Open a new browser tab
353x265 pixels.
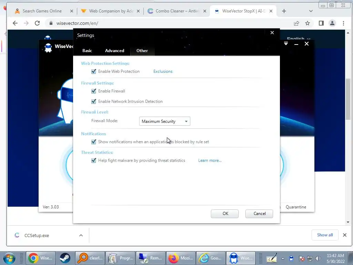(284, 11)
